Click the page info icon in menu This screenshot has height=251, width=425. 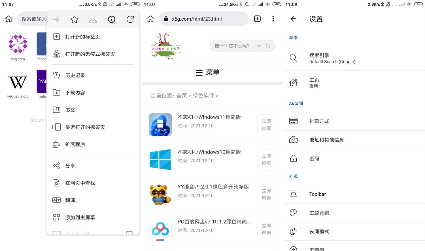click(112, 19)
